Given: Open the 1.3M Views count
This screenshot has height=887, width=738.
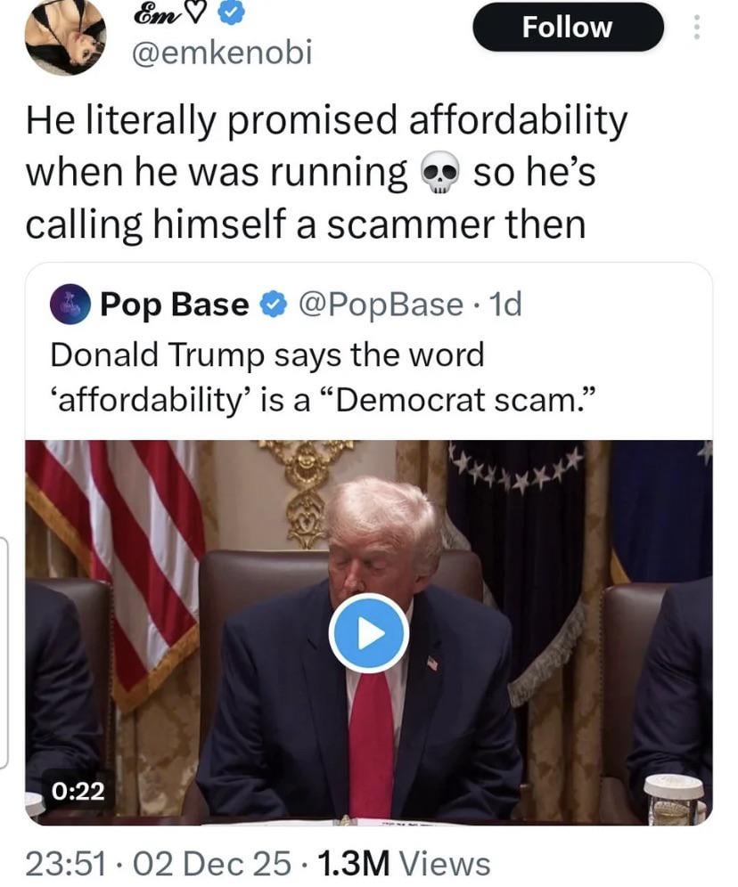Looking at the screenshot, I should [x=405, y=864].
